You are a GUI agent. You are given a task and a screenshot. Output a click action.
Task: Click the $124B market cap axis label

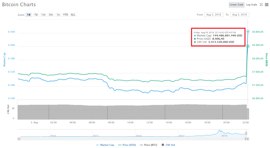tap(11, 98)
